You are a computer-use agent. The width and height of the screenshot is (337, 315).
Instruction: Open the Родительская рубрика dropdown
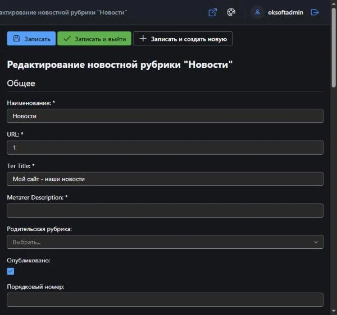click(165, 242)
